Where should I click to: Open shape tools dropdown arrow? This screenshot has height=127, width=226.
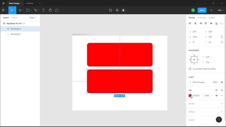[x=31, y=10]
